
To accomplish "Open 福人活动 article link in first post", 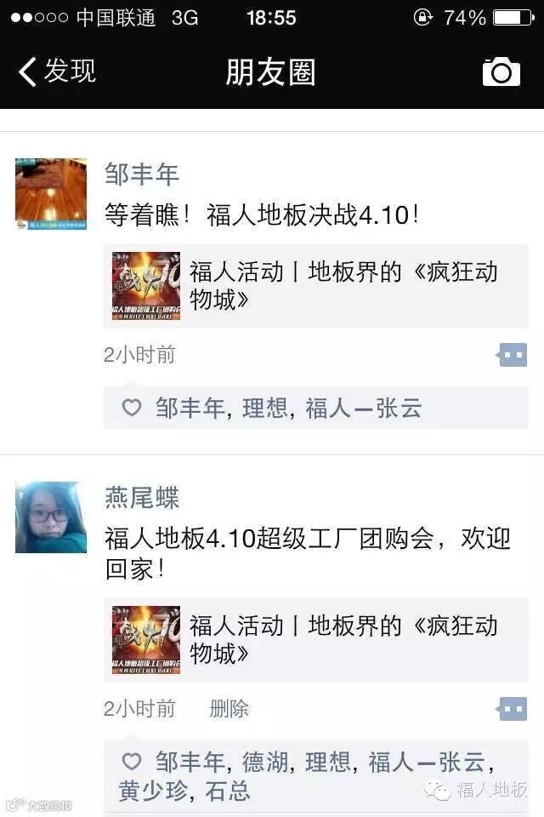I will tap(316, 286).
